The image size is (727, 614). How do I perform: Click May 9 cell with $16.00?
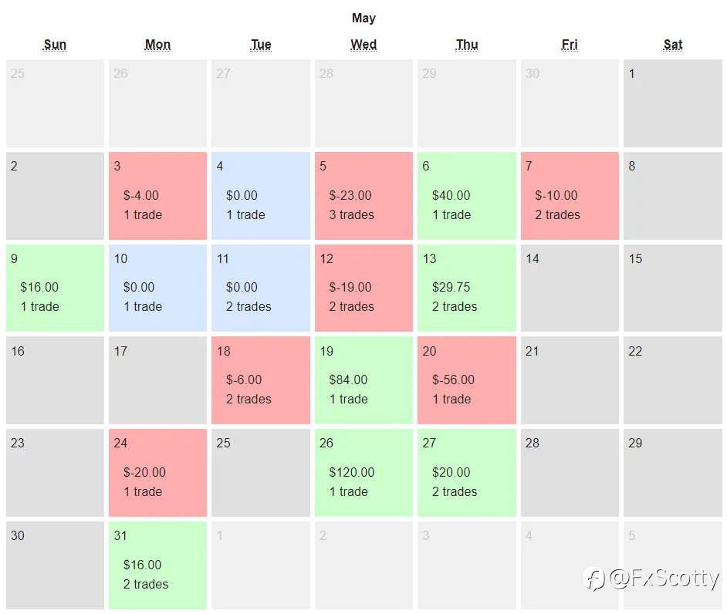(55, 288)
